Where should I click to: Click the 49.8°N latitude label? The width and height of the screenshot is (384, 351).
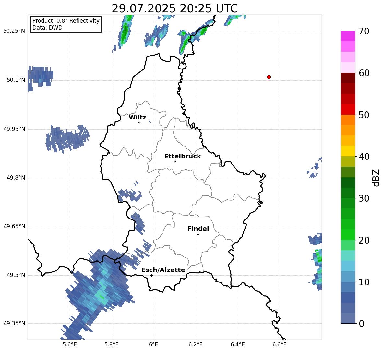pos(16,178)
